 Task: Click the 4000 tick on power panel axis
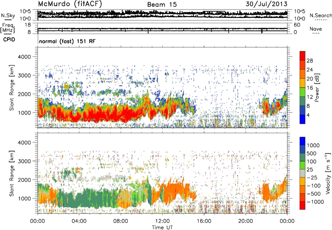pos(24,57)
